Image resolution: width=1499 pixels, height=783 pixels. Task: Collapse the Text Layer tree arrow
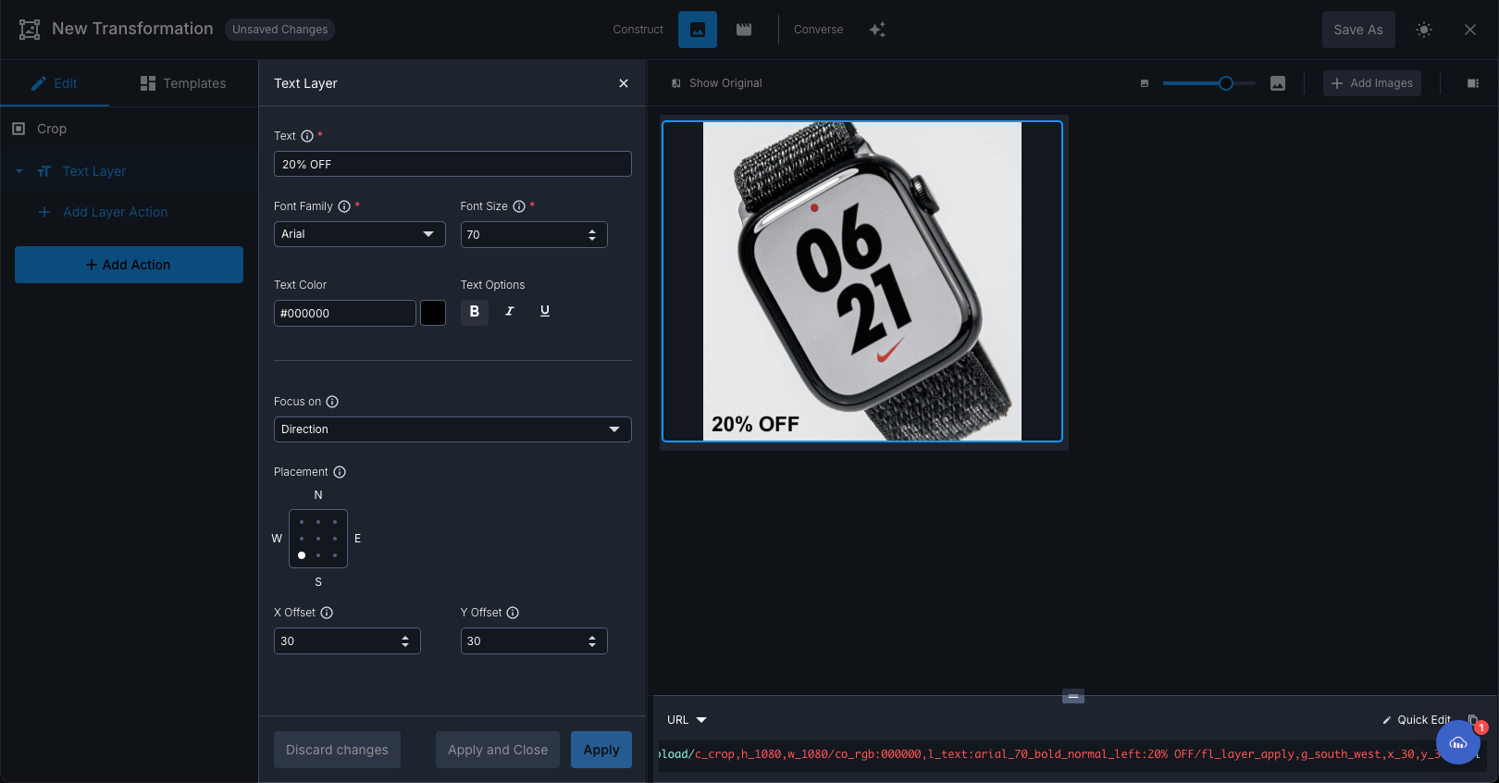click(19, 171)
